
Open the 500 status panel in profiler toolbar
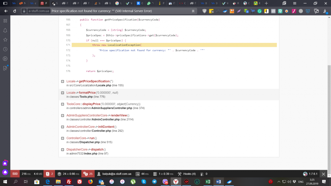coord(15,174)
